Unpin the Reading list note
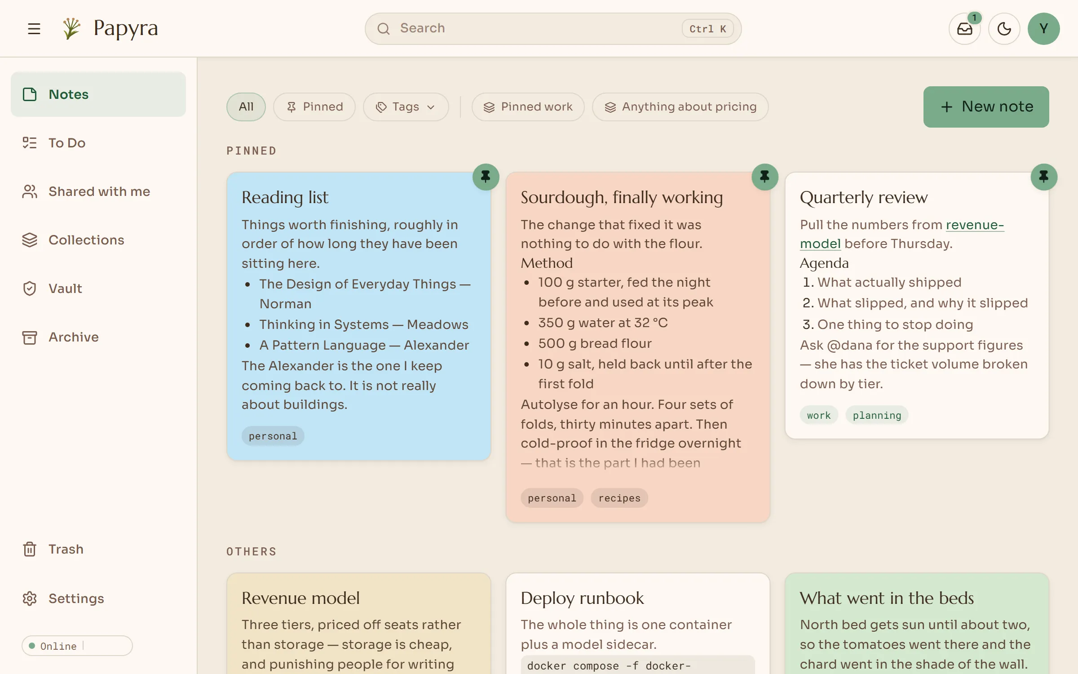 coord(486,177)
